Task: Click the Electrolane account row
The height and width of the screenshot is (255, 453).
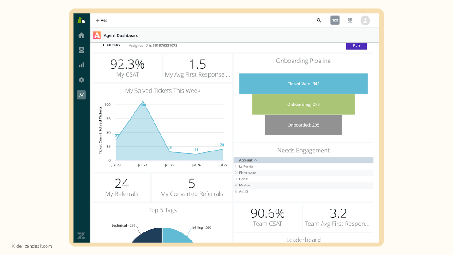Action: [247, 173]
